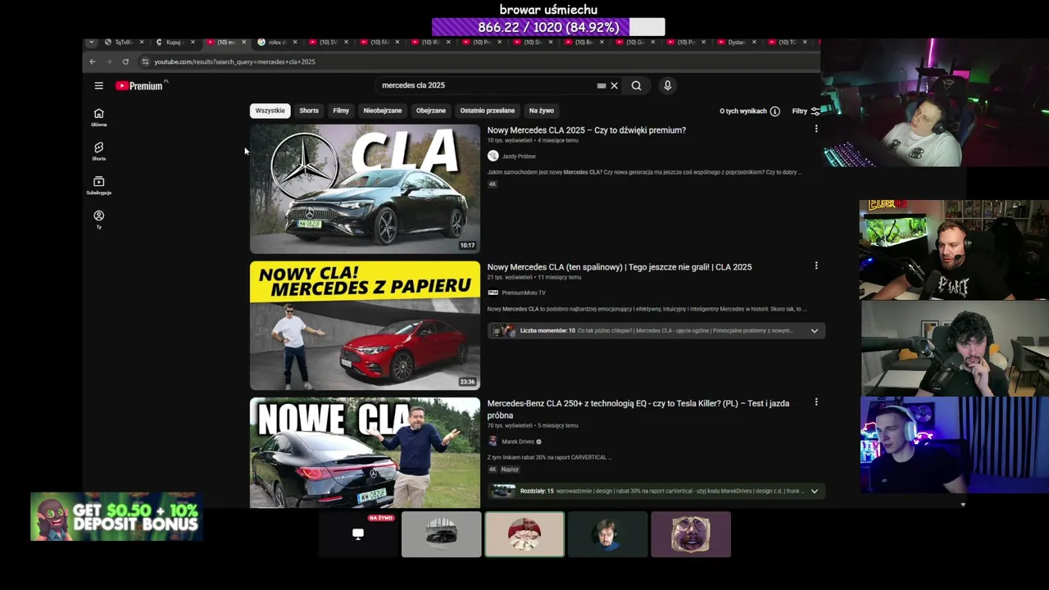Start voice search with the microphone

667,85
